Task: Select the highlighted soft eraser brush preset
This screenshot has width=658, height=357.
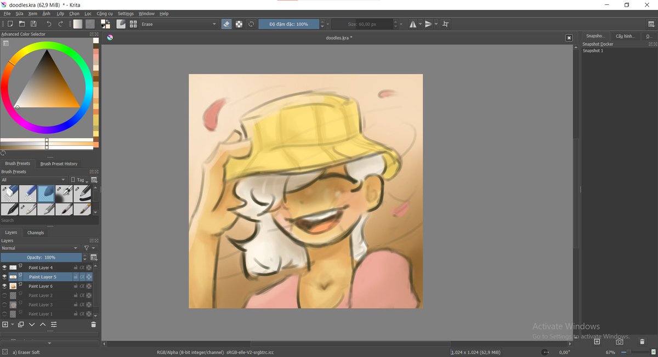Action: [x=46, y=194]
